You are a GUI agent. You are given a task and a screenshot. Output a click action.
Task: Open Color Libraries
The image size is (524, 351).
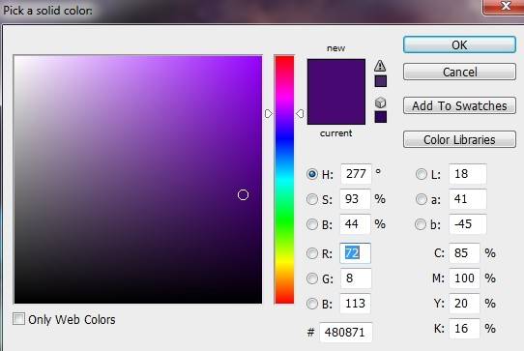point(459,139)
